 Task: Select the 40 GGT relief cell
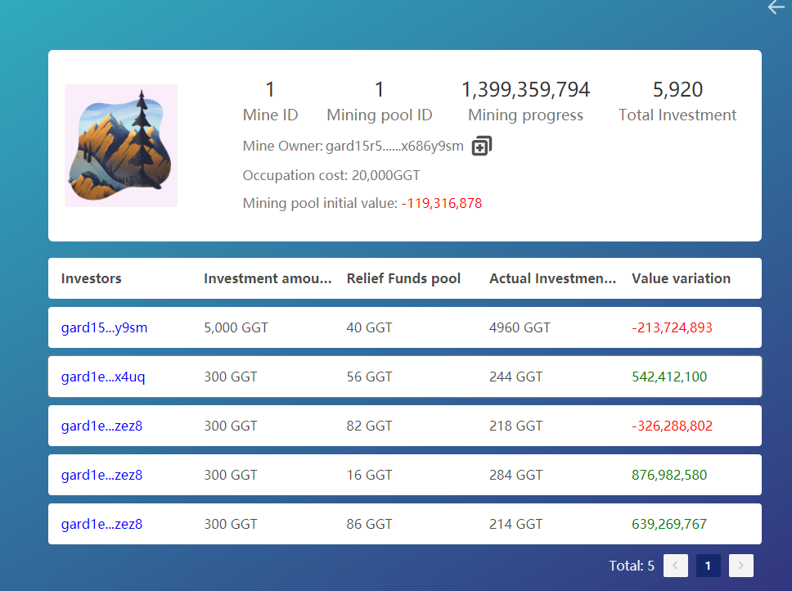pyautogui.click(x=369, y=327)
